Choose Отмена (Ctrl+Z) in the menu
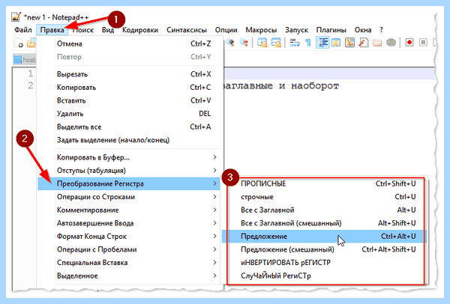The height and width of the screenshot is (304, 450). coord(130,44)
